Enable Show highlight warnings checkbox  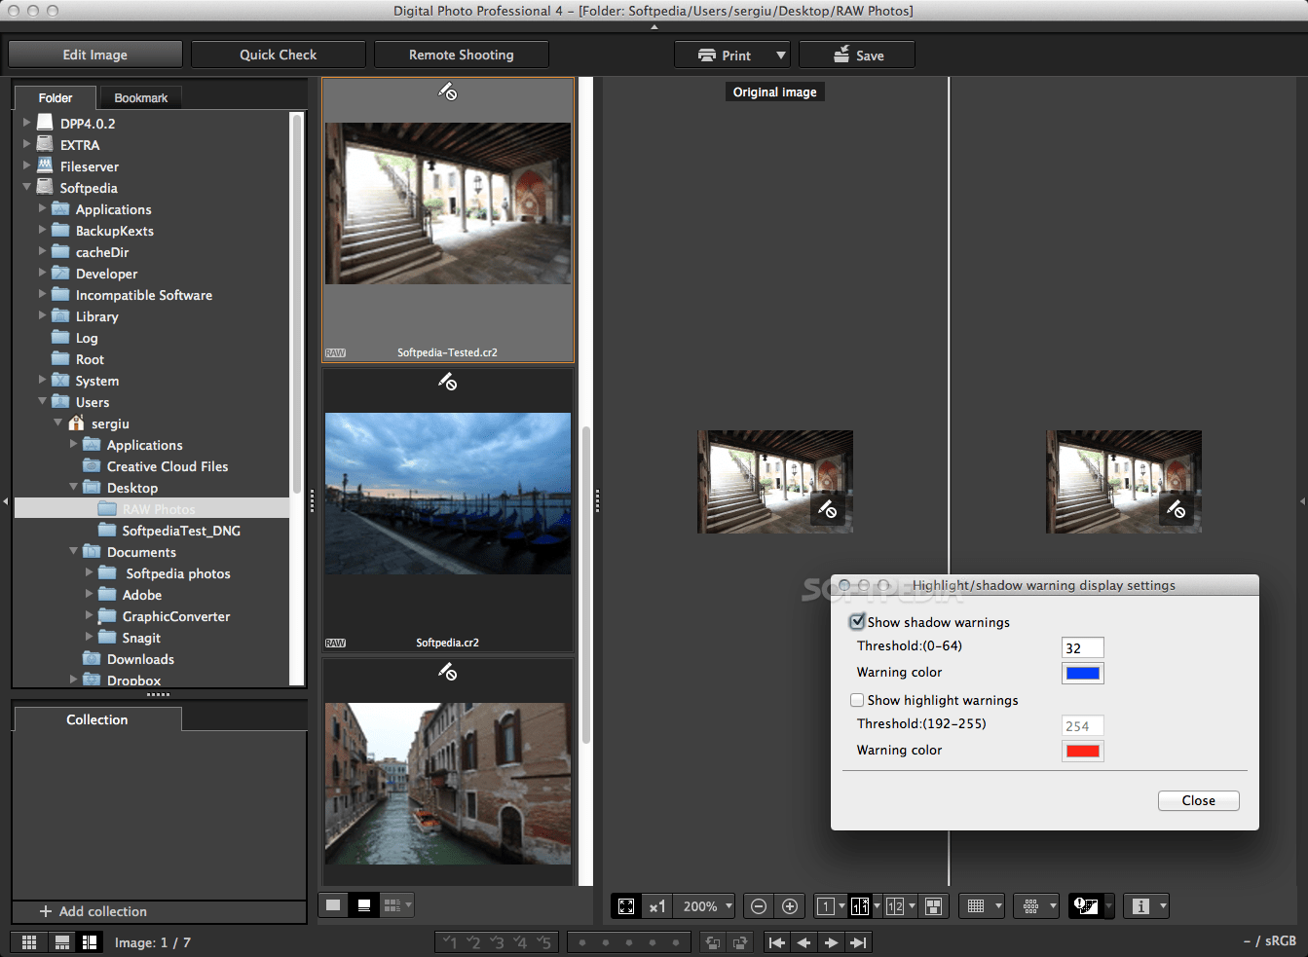click(857, 700)
